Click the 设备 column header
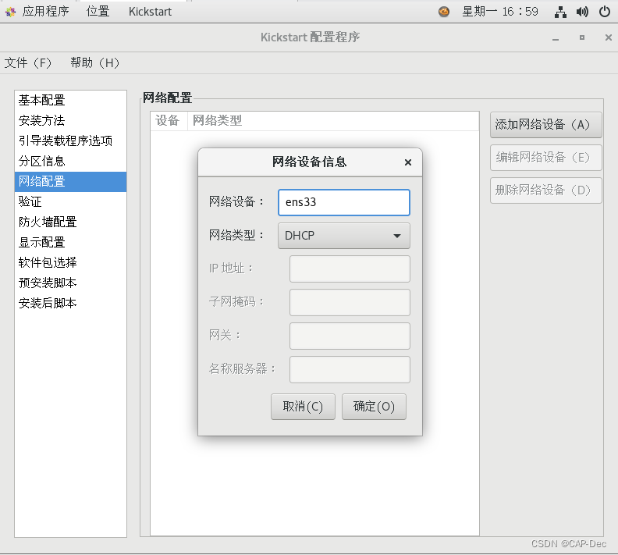This screenshot has height=555, width=618. pyautogui.click(x=168, y=121)
